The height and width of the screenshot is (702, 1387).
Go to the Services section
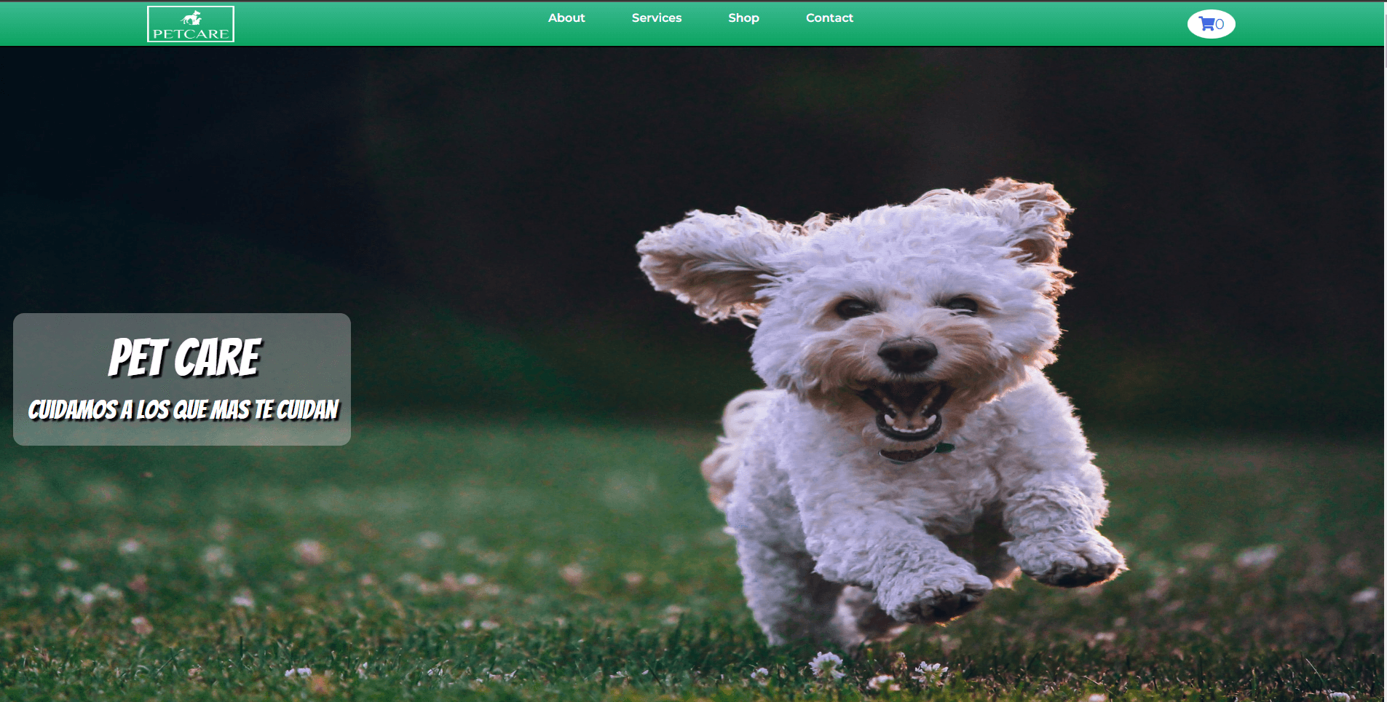point(656,18)
